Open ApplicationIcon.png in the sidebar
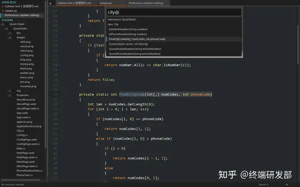Viewport: 300px width, 187px height. pos(29,126)
